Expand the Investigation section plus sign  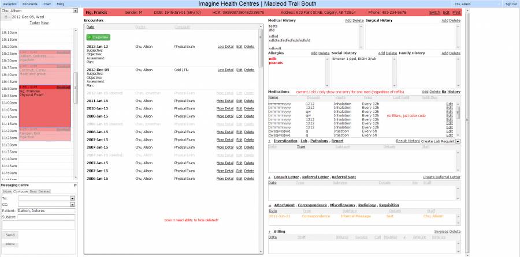270,141
